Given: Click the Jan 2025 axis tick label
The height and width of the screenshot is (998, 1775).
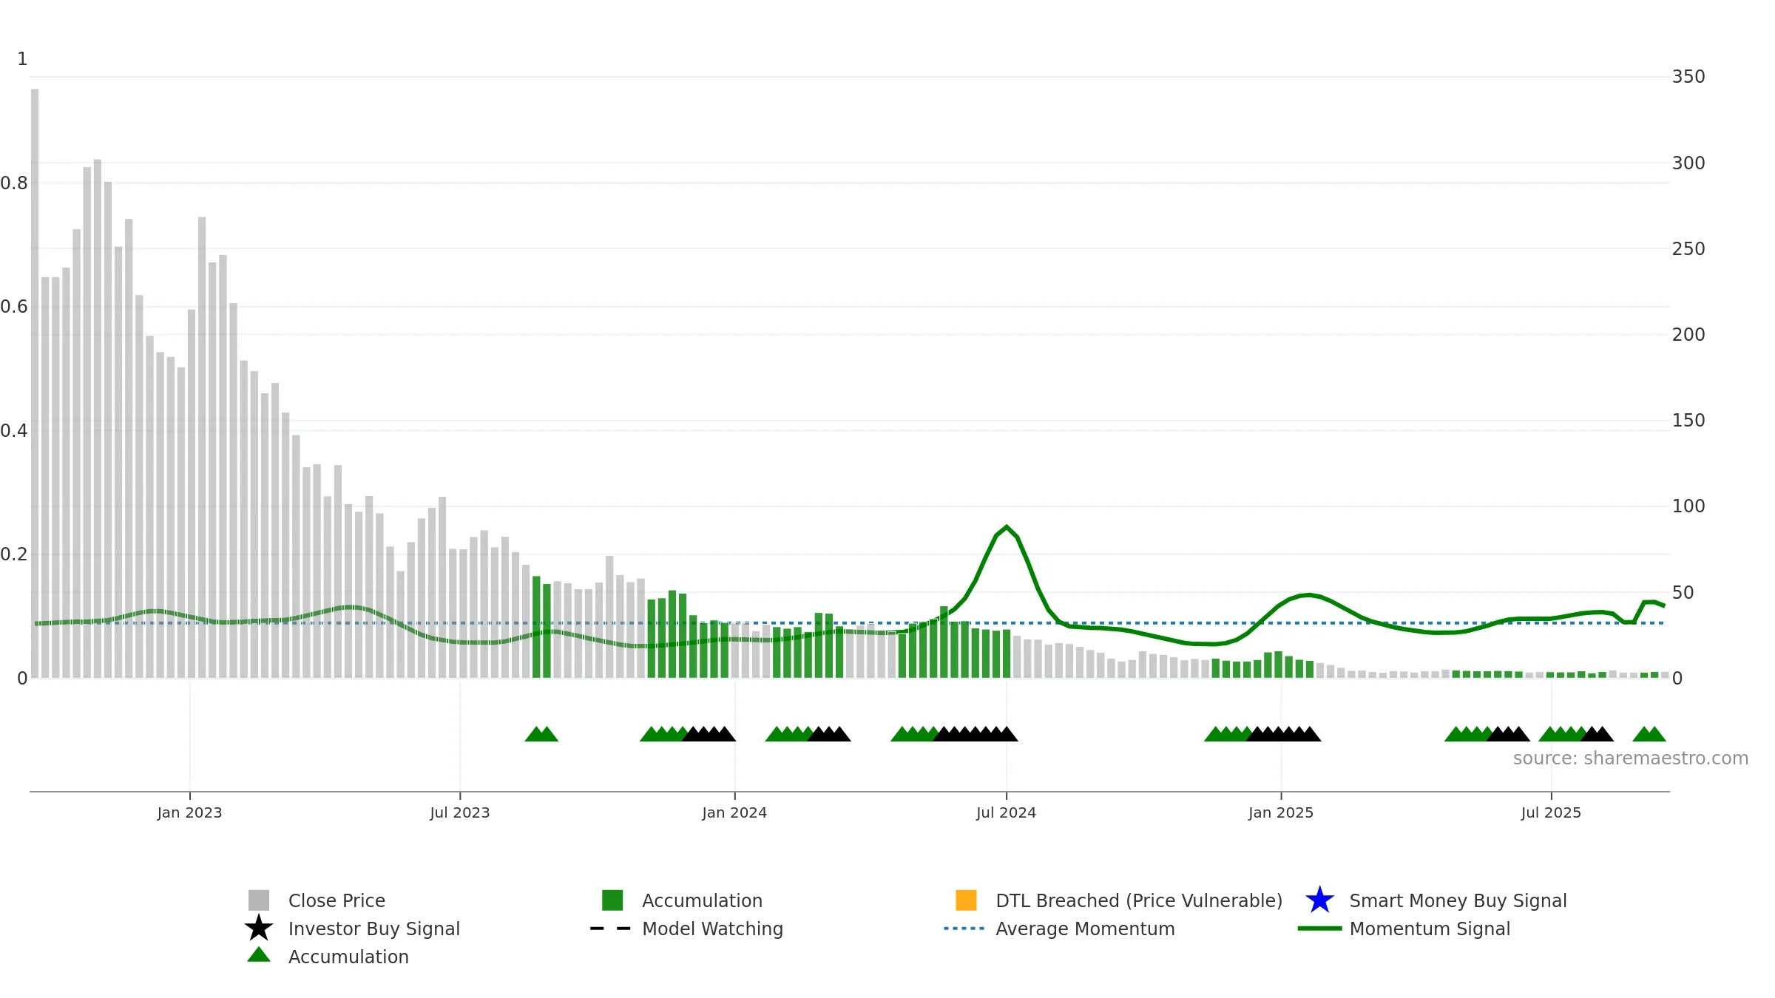Looking at the screenshot, I should coord(1281,812).
